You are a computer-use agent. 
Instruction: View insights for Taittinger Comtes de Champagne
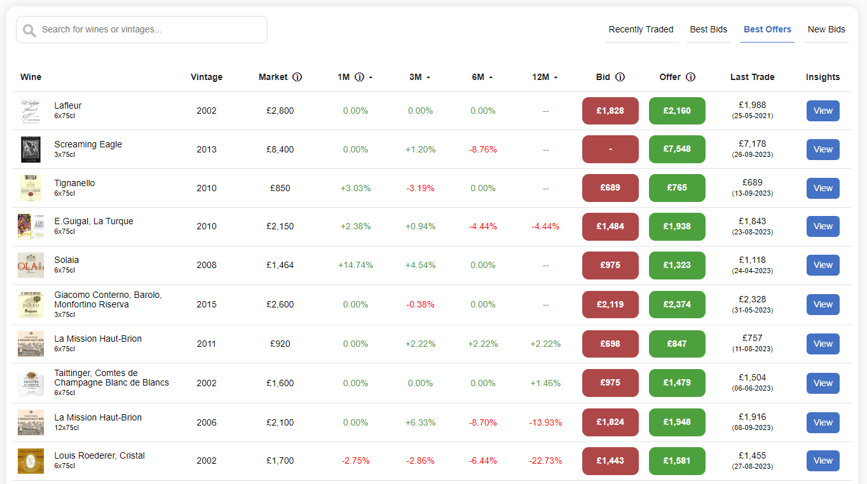823,383
